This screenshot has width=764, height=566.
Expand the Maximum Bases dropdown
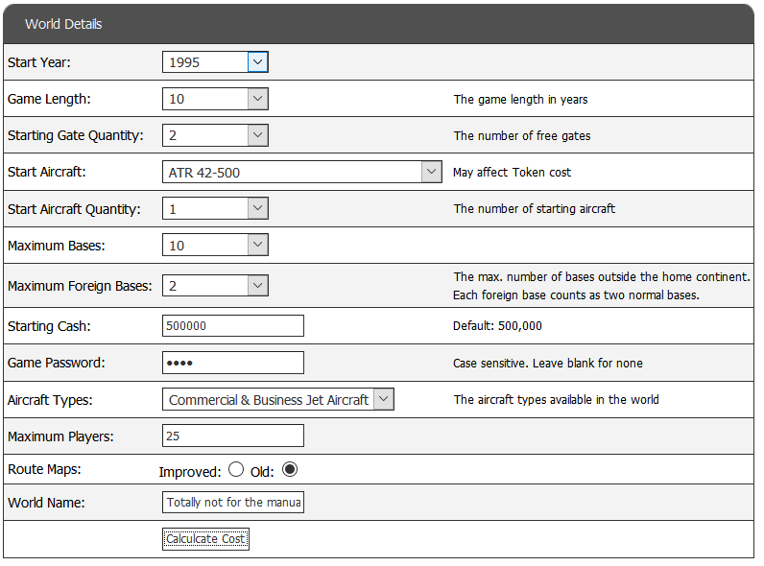[x=215, y=245]
